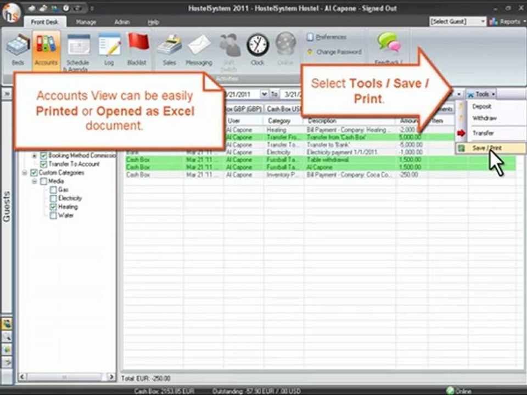Open the Feedback chat bubbles icon

pos(389,43)
